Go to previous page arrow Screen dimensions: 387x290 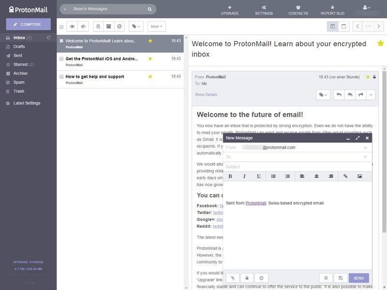click(357, 27)
